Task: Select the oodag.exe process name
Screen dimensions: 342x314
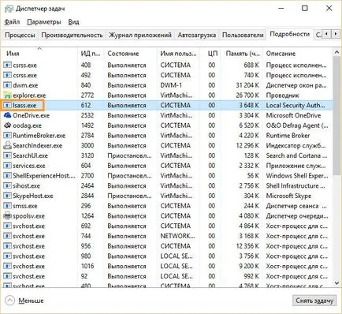Action: pyautogui.click(x=27, y=125)
